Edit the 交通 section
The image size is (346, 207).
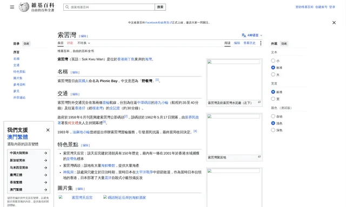pos(75,94)
